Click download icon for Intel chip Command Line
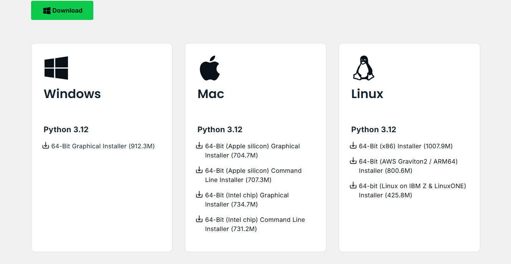This screenshot has width=511, height=264. (199, 219)
